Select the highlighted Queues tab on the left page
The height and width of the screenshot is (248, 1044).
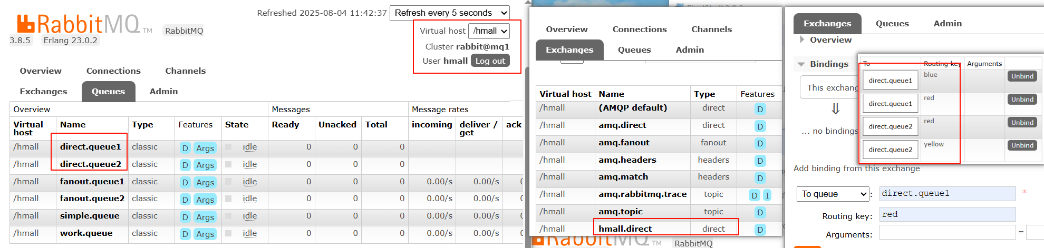[x=108, y=91]
